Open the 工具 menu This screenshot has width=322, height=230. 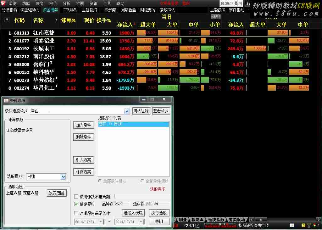point(107,3)
